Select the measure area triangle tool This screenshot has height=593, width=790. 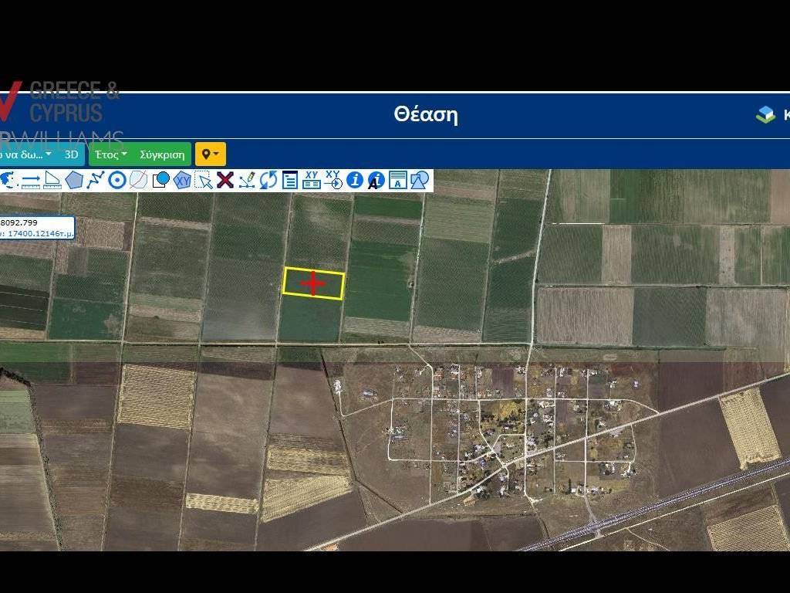52,181
